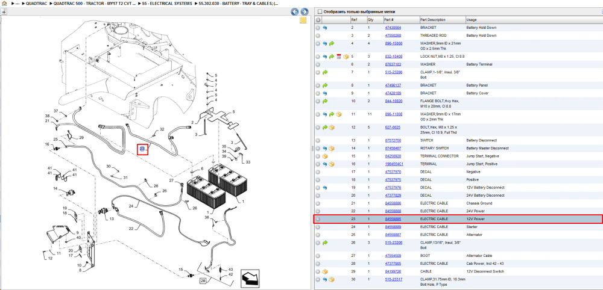
Task: Open part number 47550268 link
Action: [393, 35]
